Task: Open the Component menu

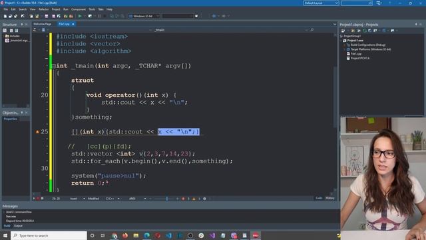Action: coord(79,9)
